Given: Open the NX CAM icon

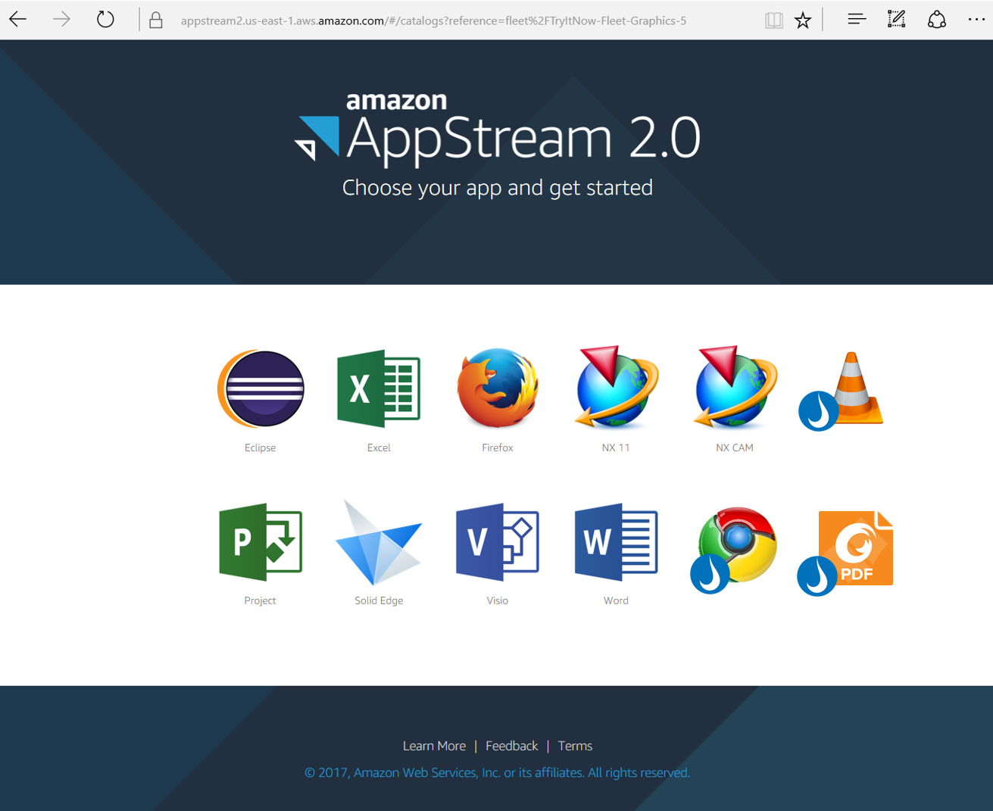Looking at the screenshot, I should 735,387.
